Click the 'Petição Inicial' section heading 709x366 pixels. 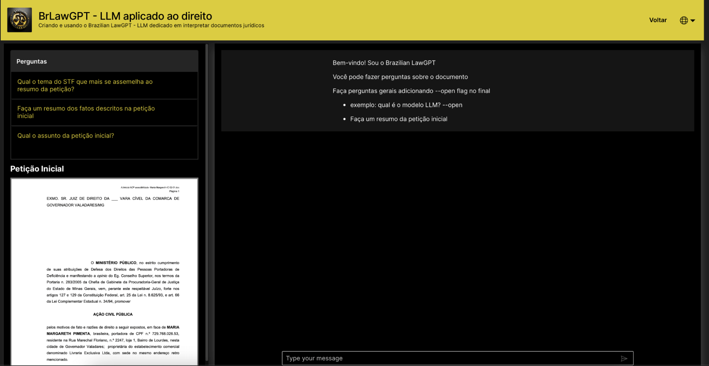[x=37, y=169]
